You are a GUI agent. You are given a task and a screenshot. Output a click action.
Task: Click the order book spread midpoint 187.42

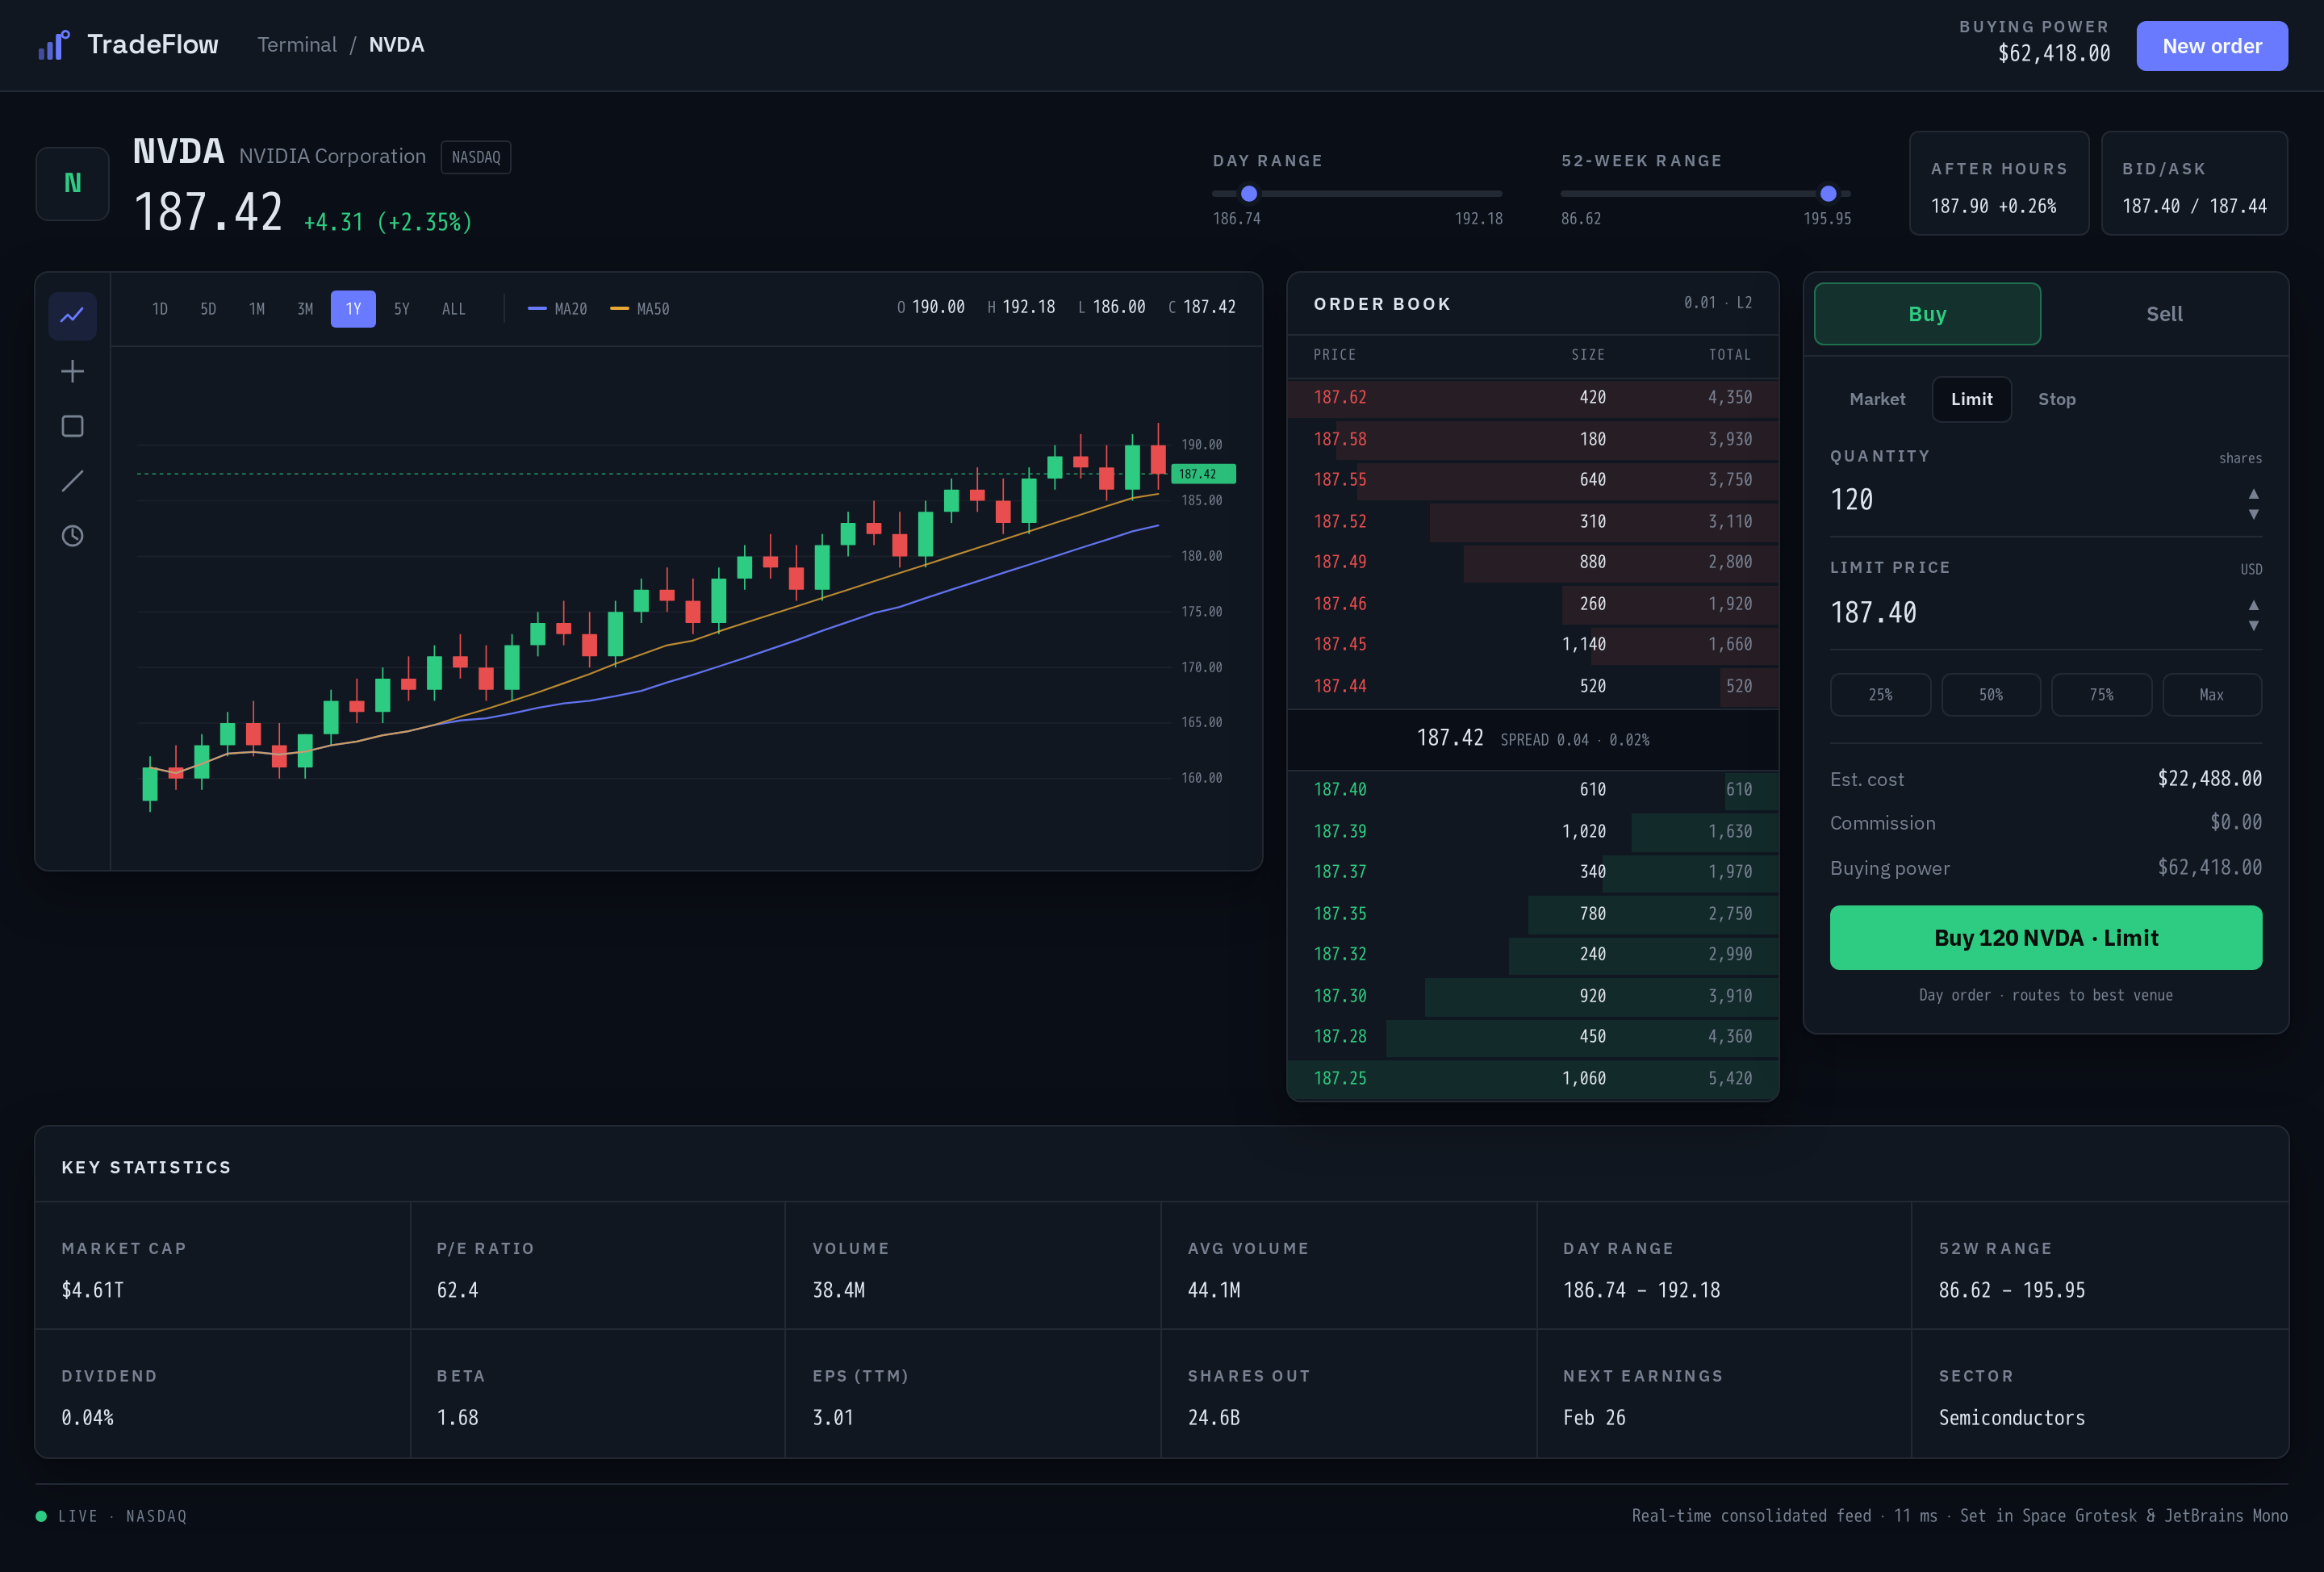coord(1450,738)
